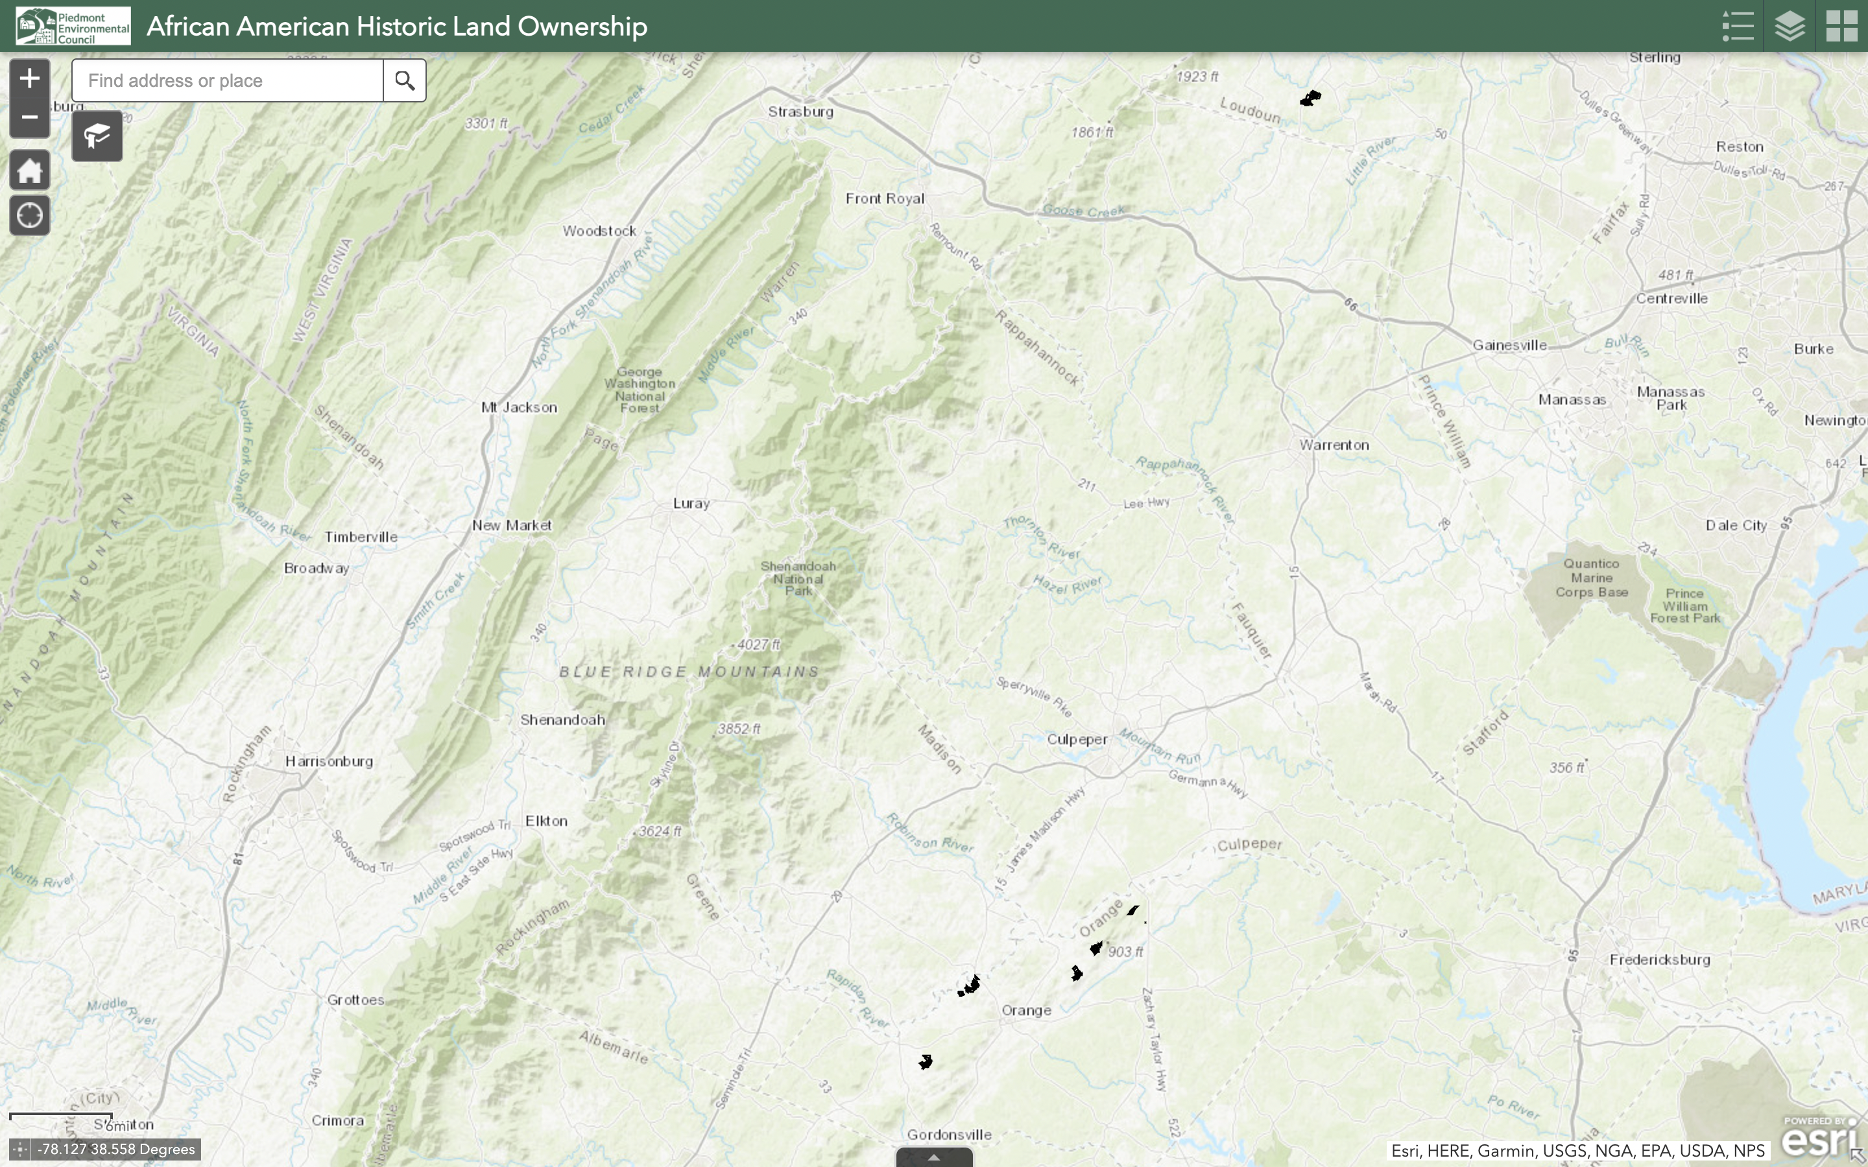
Task: Zoom in with the plus button
Action: (x=29, y=78)
